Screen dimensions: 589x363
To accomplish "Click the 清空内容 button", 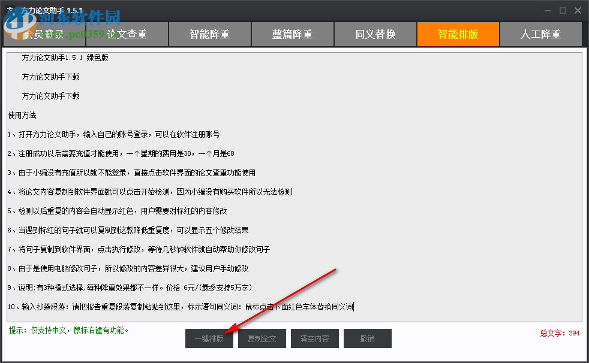I will (x=314, y=338).
